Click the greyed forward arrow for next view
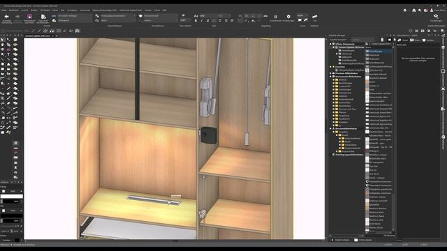Image resolution: width=447 pixels, height=251 pixels. point(17,17)
